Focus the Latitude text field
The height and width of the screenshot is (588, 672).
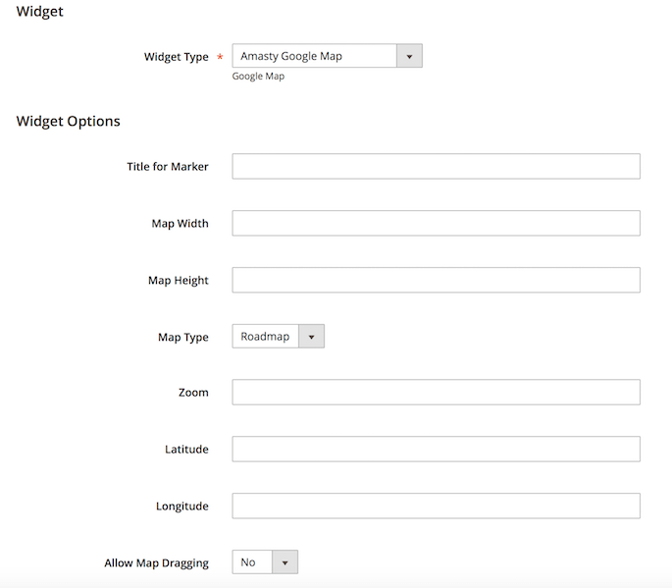click(x=436, y=450)
